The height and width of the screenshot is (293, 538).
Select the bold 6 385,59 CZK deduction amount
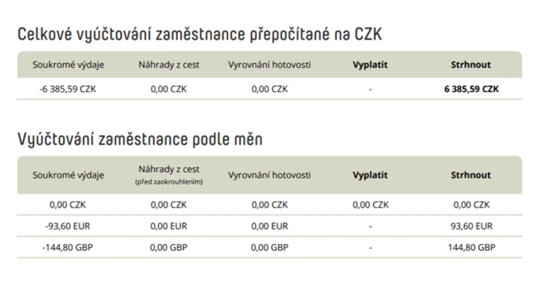point(471,89)
